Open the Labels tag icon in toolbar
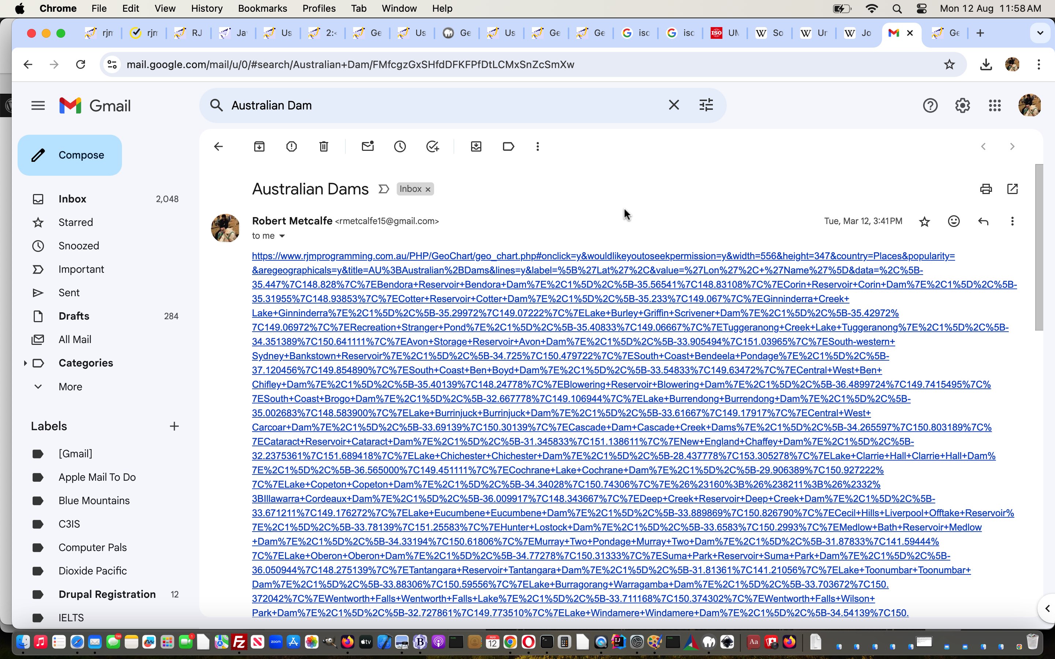The width and height of the screenshot is (1055, 659). 508,146
